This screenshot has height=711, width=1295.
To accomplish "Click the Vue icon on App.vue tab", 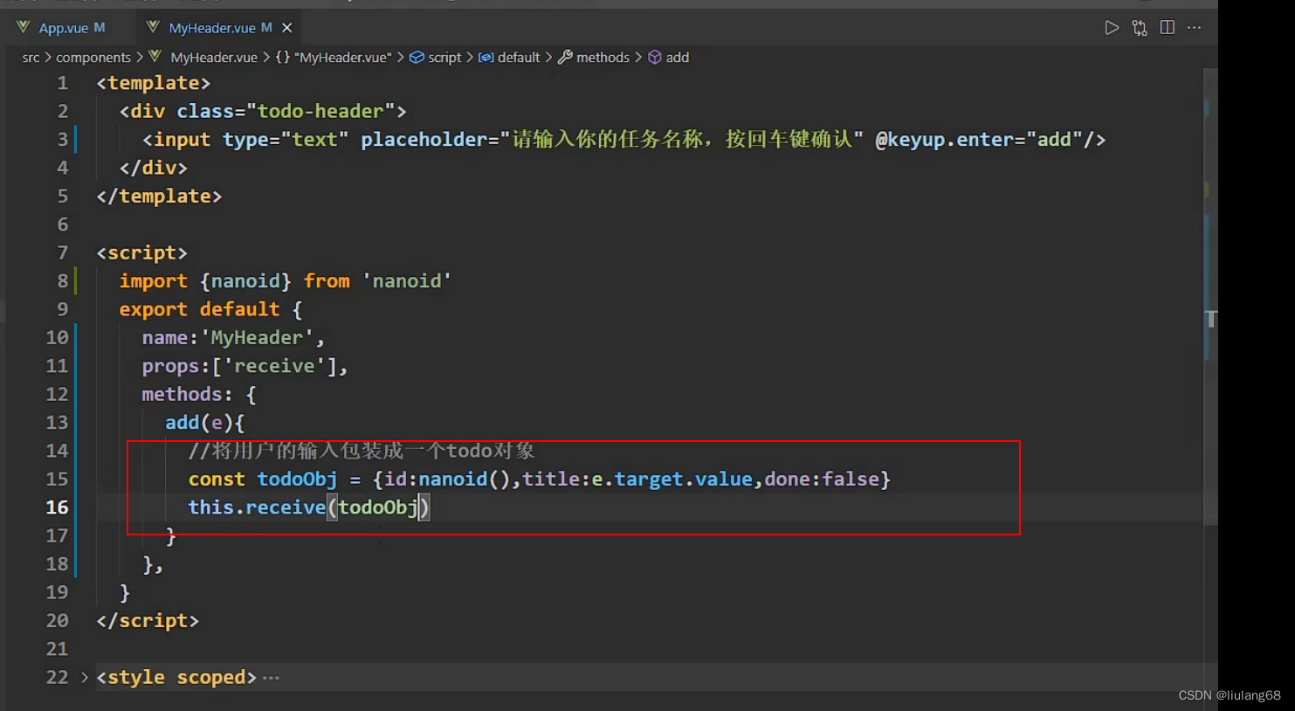I will 24,27.
